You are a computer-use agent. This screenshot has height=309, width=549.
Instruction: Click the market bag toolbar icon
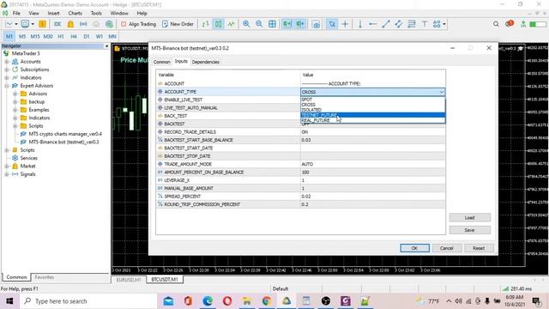point(70,24)
